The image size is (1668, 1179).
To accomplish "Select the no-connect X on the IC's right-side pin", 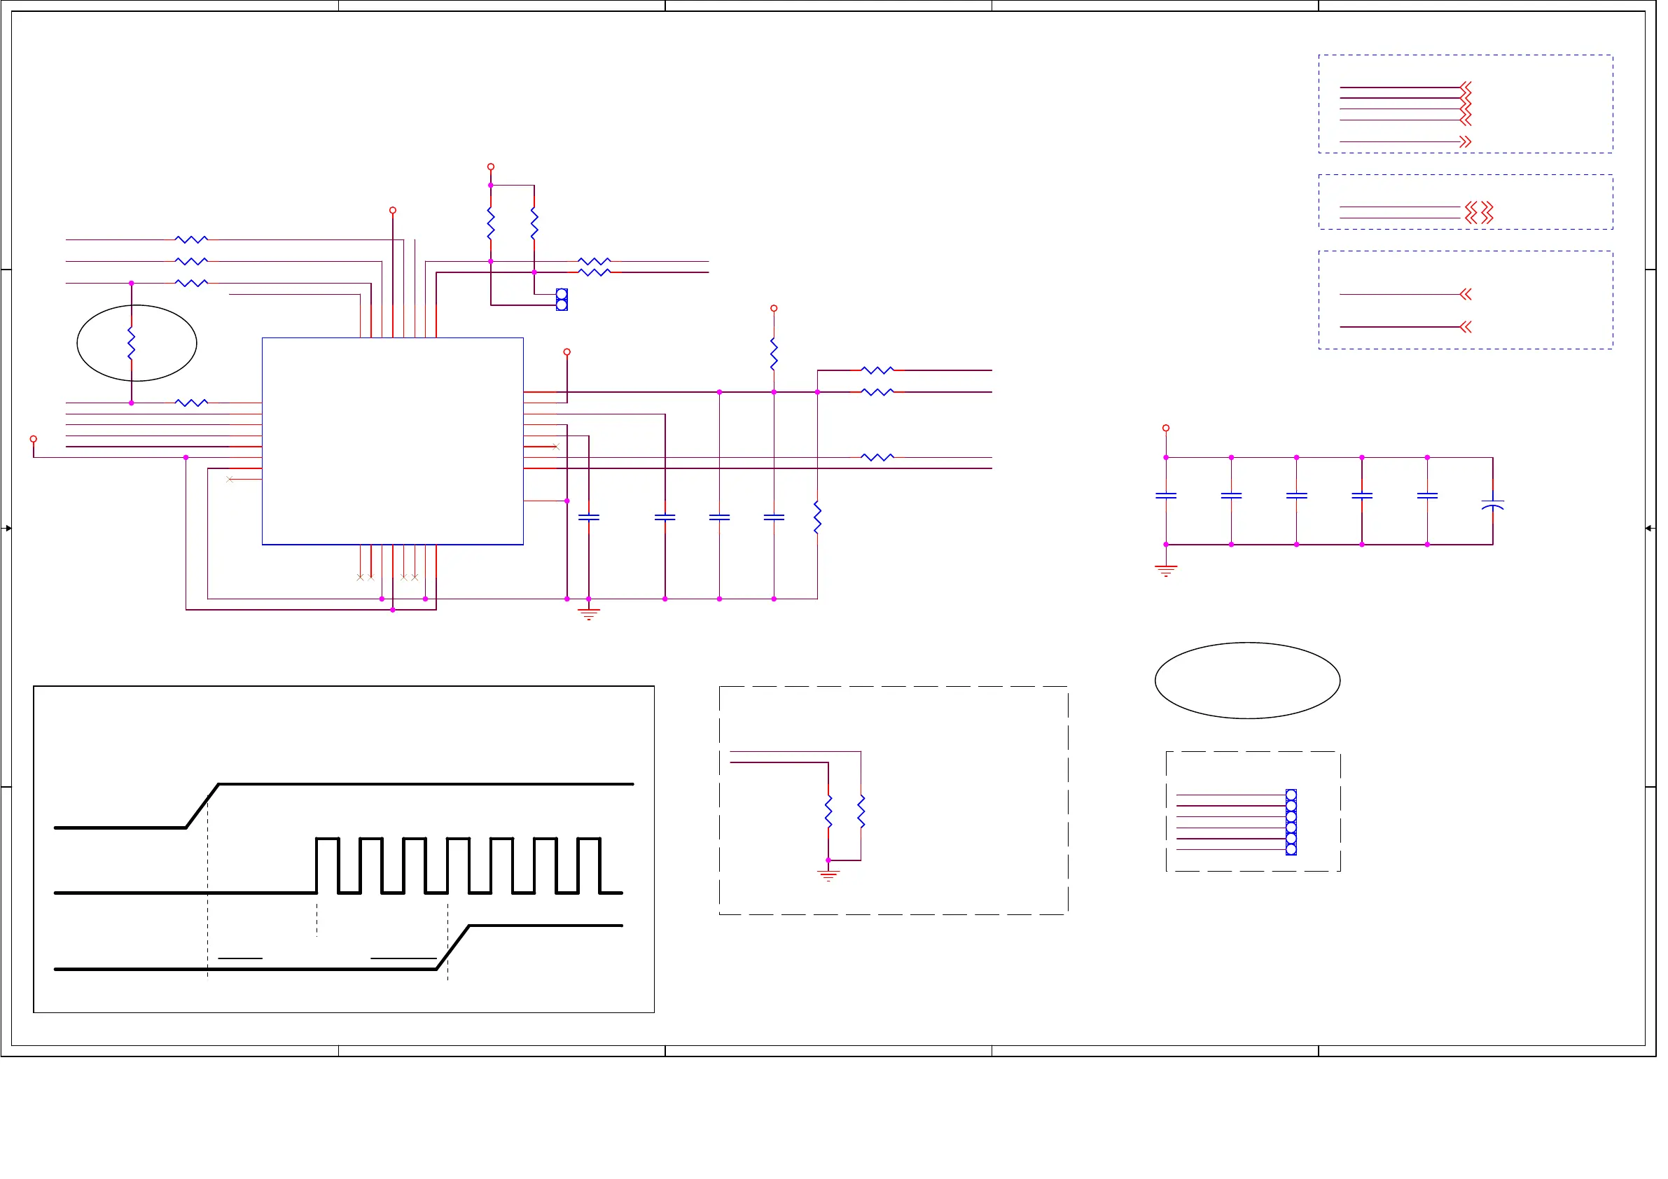I will click(556, 447).
